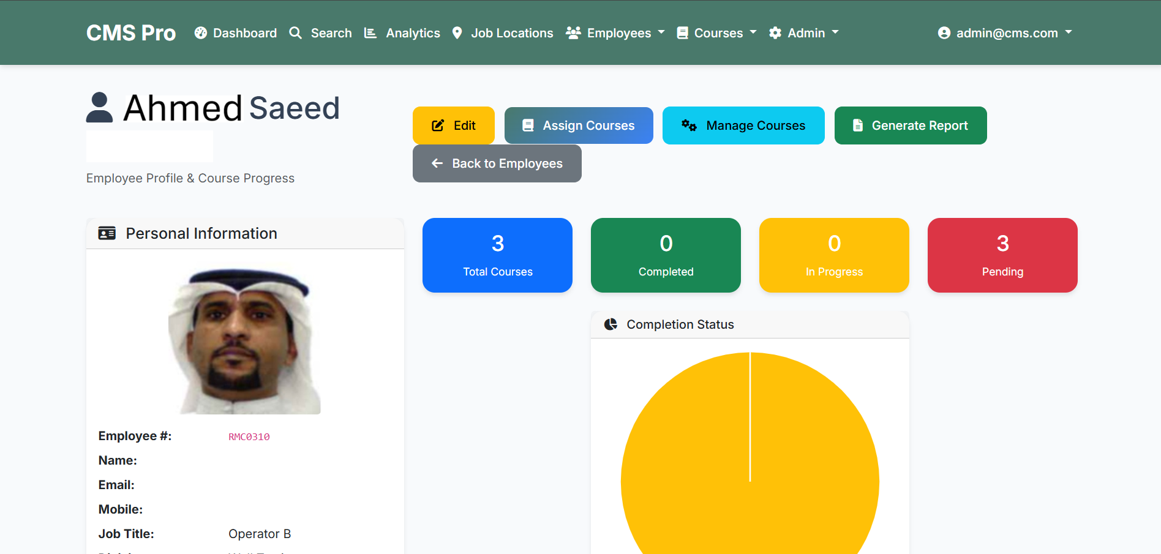
Task: Go to the Search page
Action: (320, 33)
